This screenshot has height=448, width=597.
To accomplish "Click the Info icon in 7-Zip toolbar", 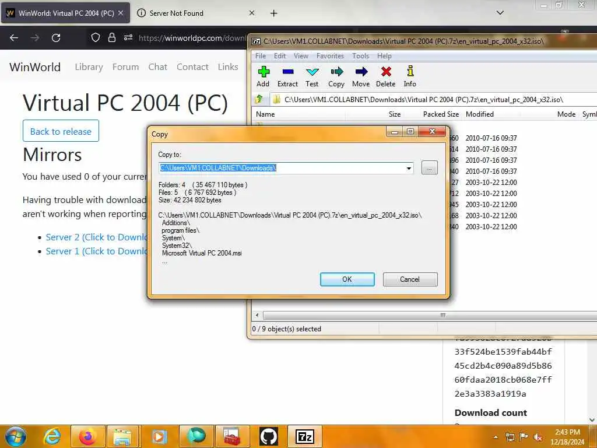I will click(410, 71).
